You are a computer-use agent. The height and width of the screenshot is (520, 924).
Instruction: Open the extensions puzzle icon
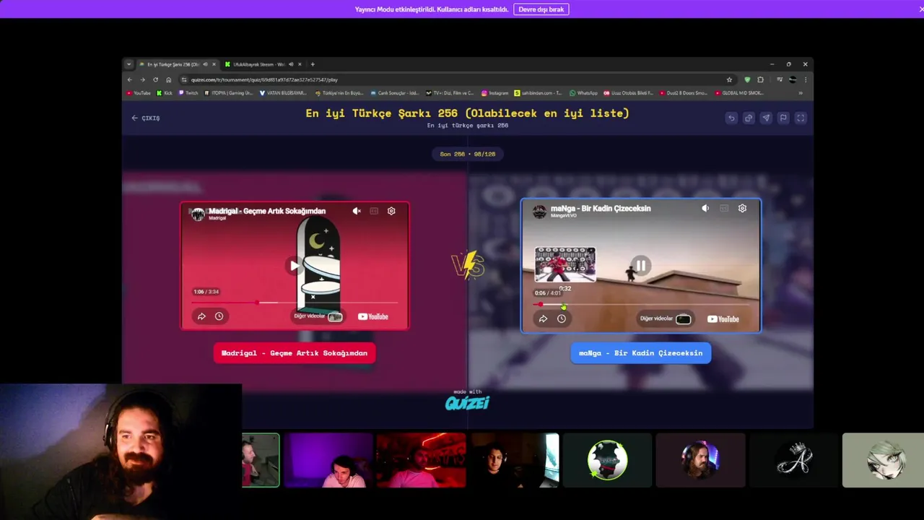[761, 79]
